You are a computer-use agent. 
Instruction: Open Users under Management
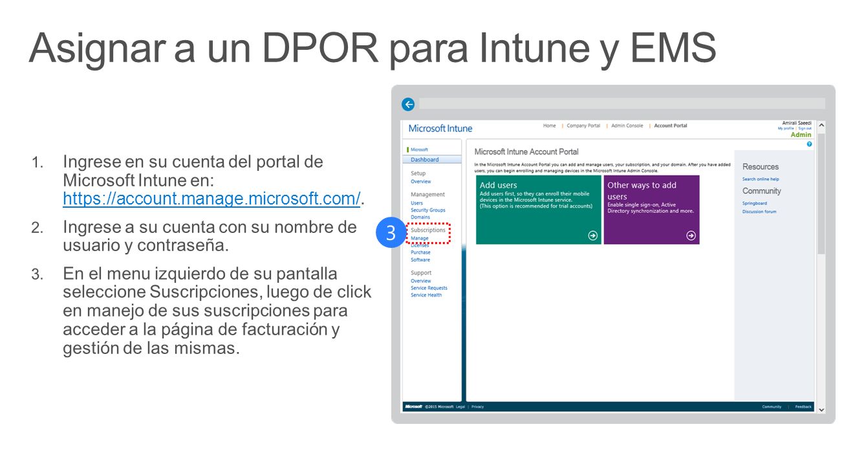(417, 203)
